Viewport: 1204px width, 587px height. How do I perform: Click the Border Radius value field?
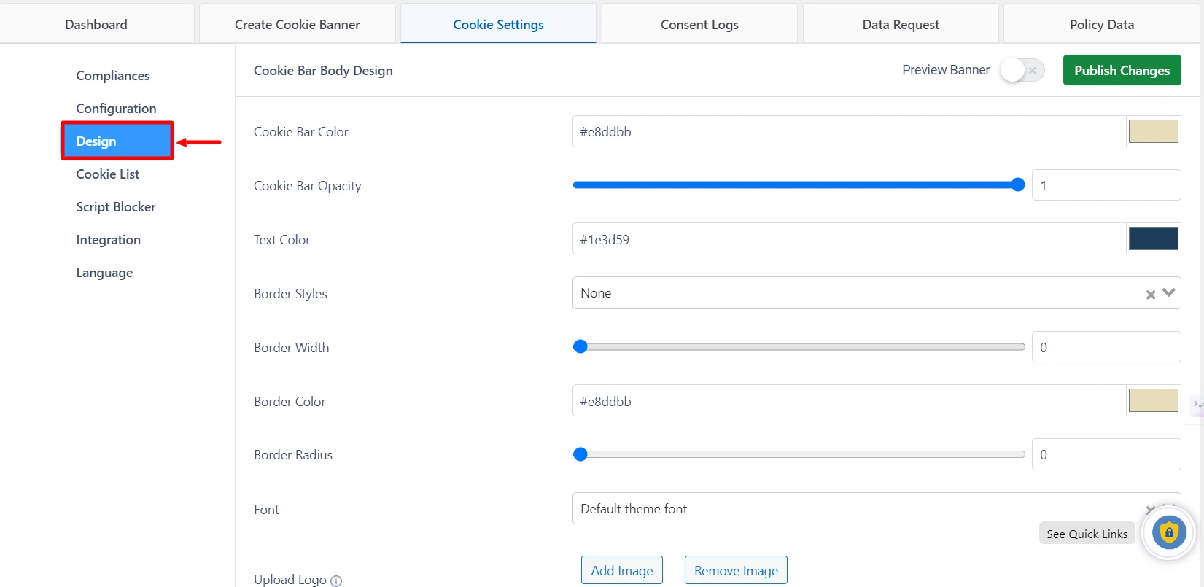pyautogui.click(x=1106, y=454)
